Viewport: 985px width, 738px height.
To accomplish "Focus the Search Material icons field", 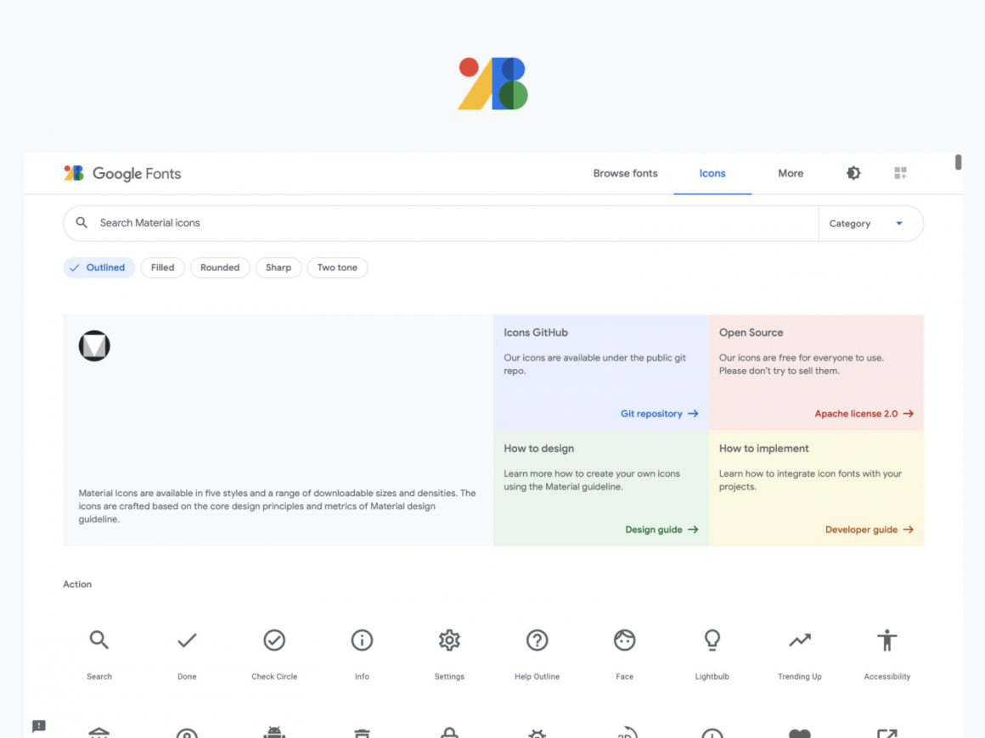I will (x=450, y=223).
